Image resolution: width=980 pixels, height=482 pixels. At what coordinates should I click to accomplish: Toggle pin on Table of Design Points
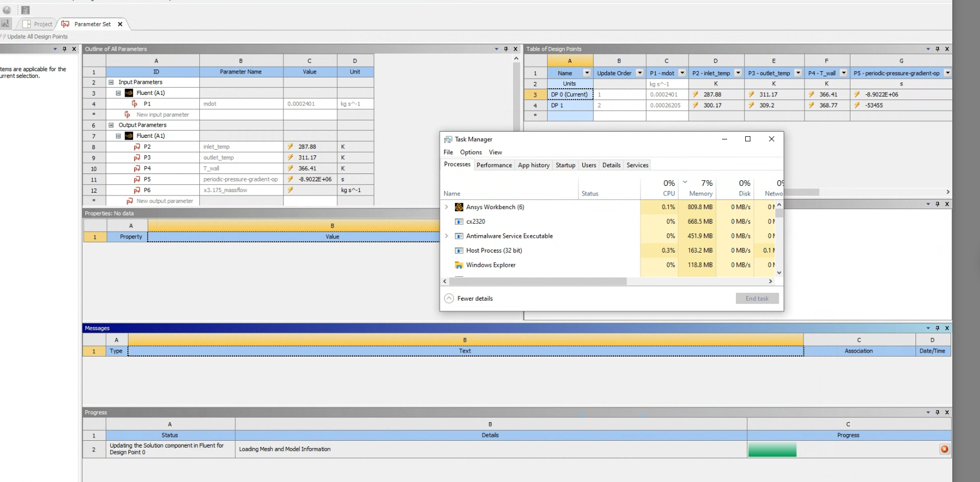click(937, 49)
